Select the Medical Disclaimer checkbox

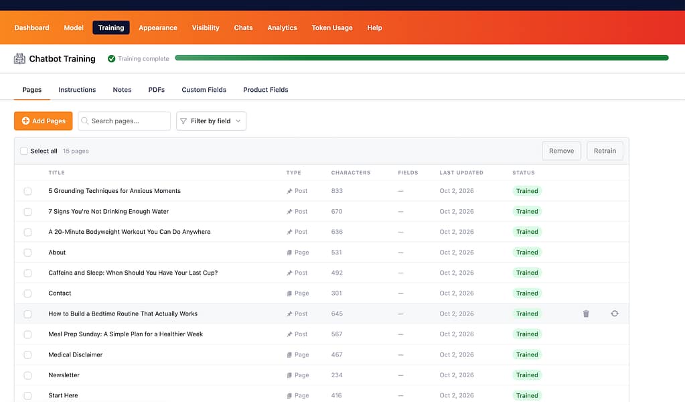tap(27, 355)
